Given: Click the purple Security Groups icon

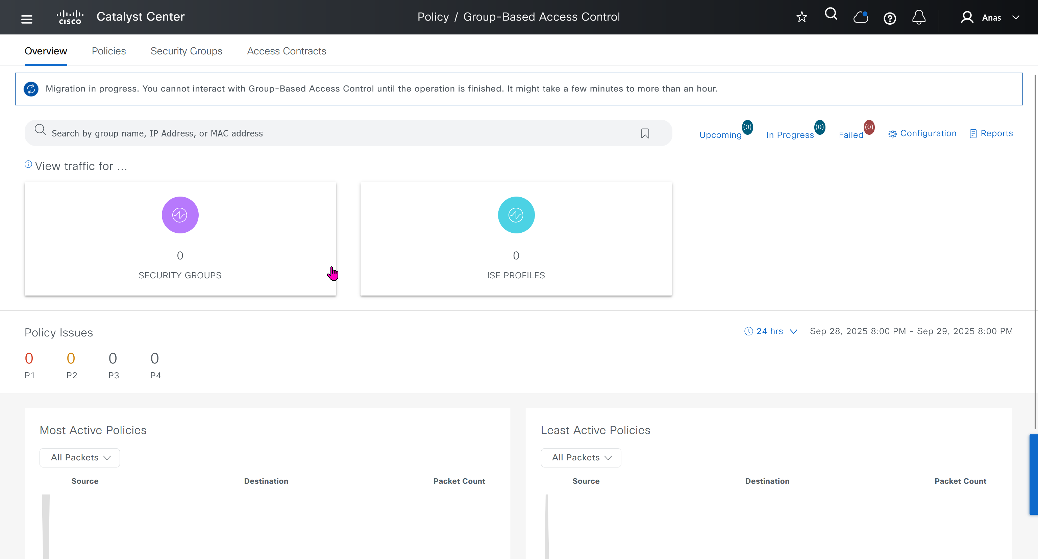Looking at the screenshot, I should tap(180, 215).
